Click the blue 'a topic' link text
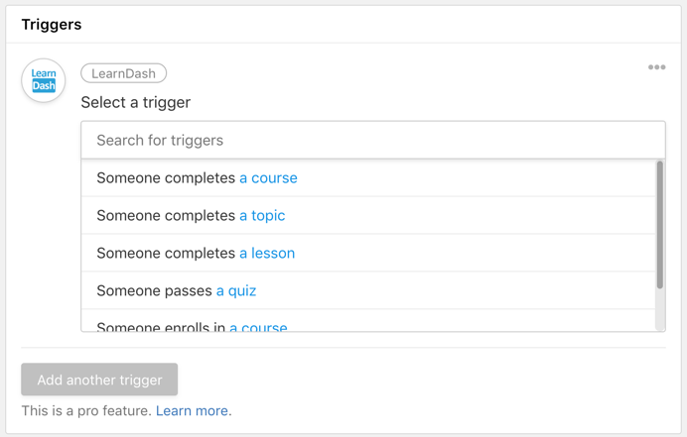 262,216
